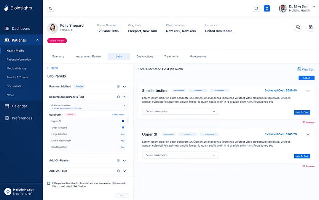Click Remove under the Upper GI card
This screenshot has height=200, width=319.
tap(308, 166)
